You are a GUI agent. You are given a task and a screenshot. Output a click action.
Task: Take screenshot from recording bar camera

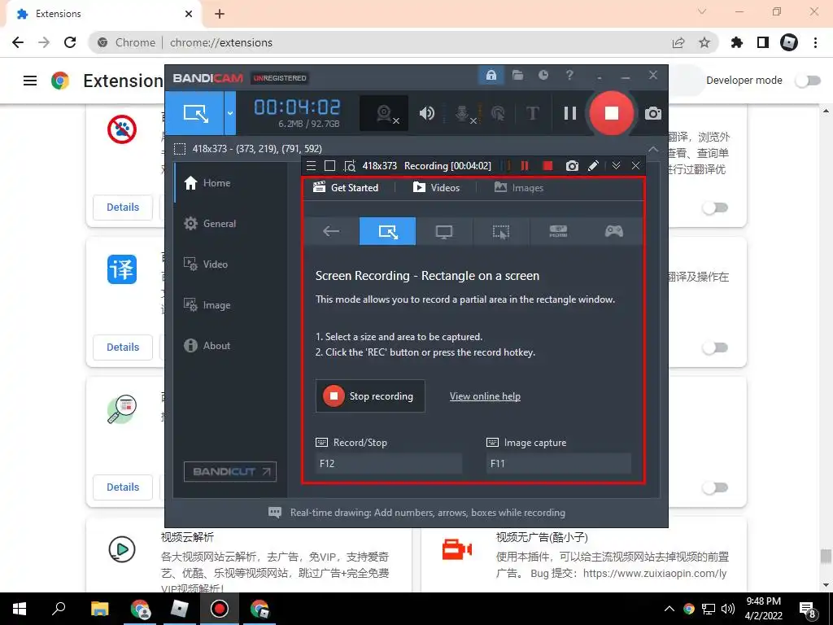click(572, 166)
